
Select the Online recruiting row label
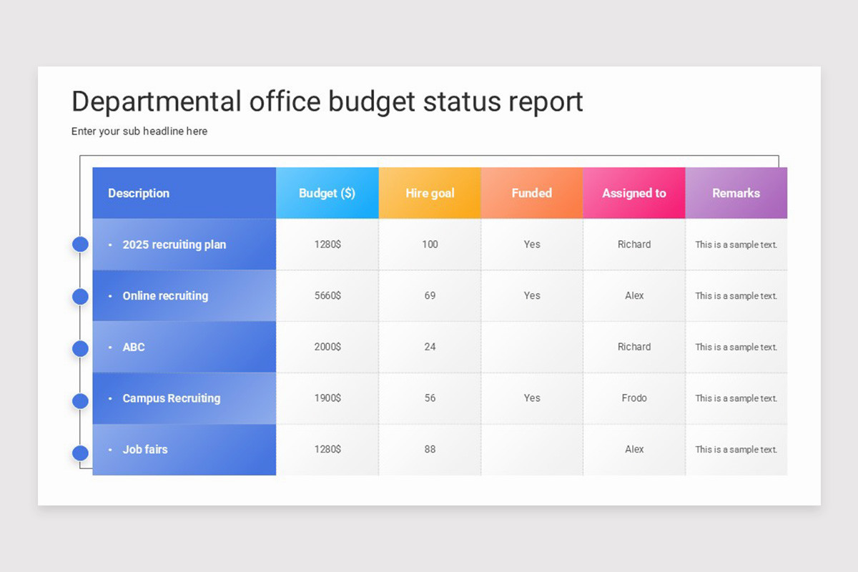pyautogui.click(x=165, y=296)
